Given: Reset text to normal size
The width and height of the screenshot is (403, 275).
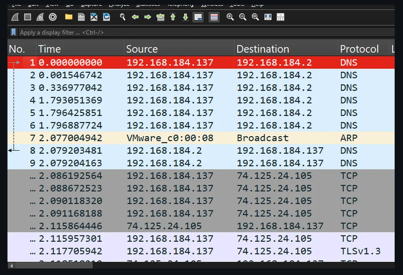Looking at the screenshot, I should pos(255,17).
